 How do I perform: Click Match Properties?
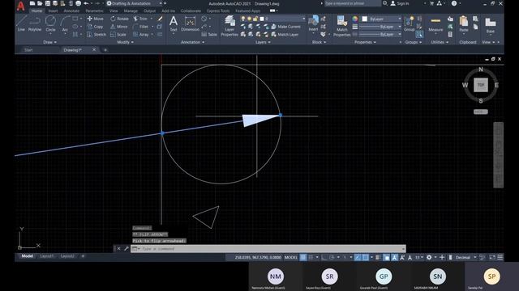[x=341, y=26]
